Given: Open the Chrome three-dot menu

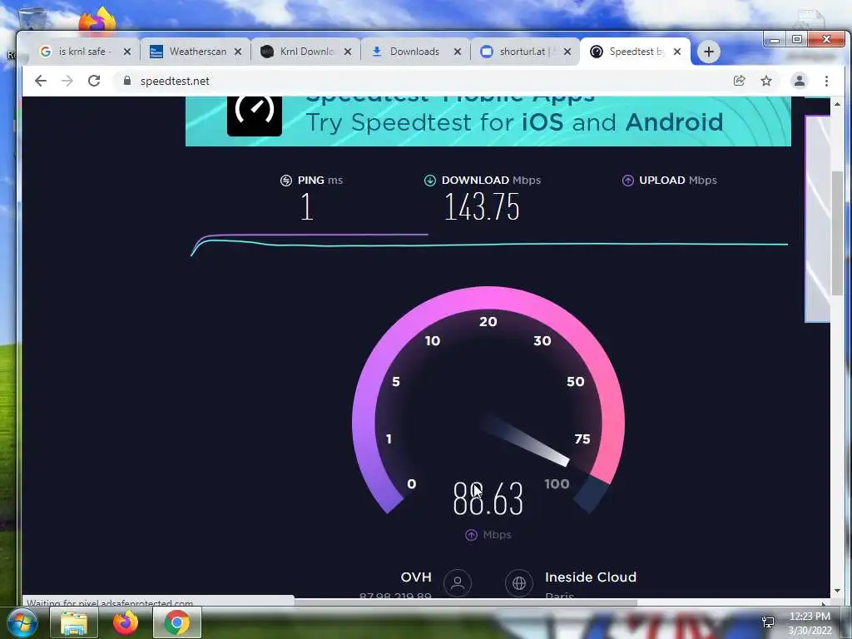Looking at the screenshot, I should pyautogui.click(x=826, y=81).
